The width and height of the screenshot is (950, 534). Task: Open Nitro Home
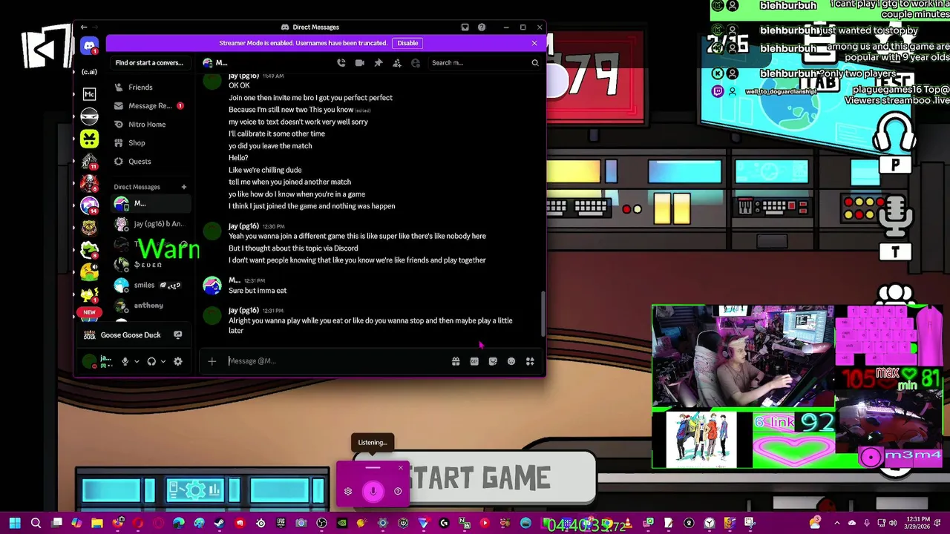pos(151,125)
